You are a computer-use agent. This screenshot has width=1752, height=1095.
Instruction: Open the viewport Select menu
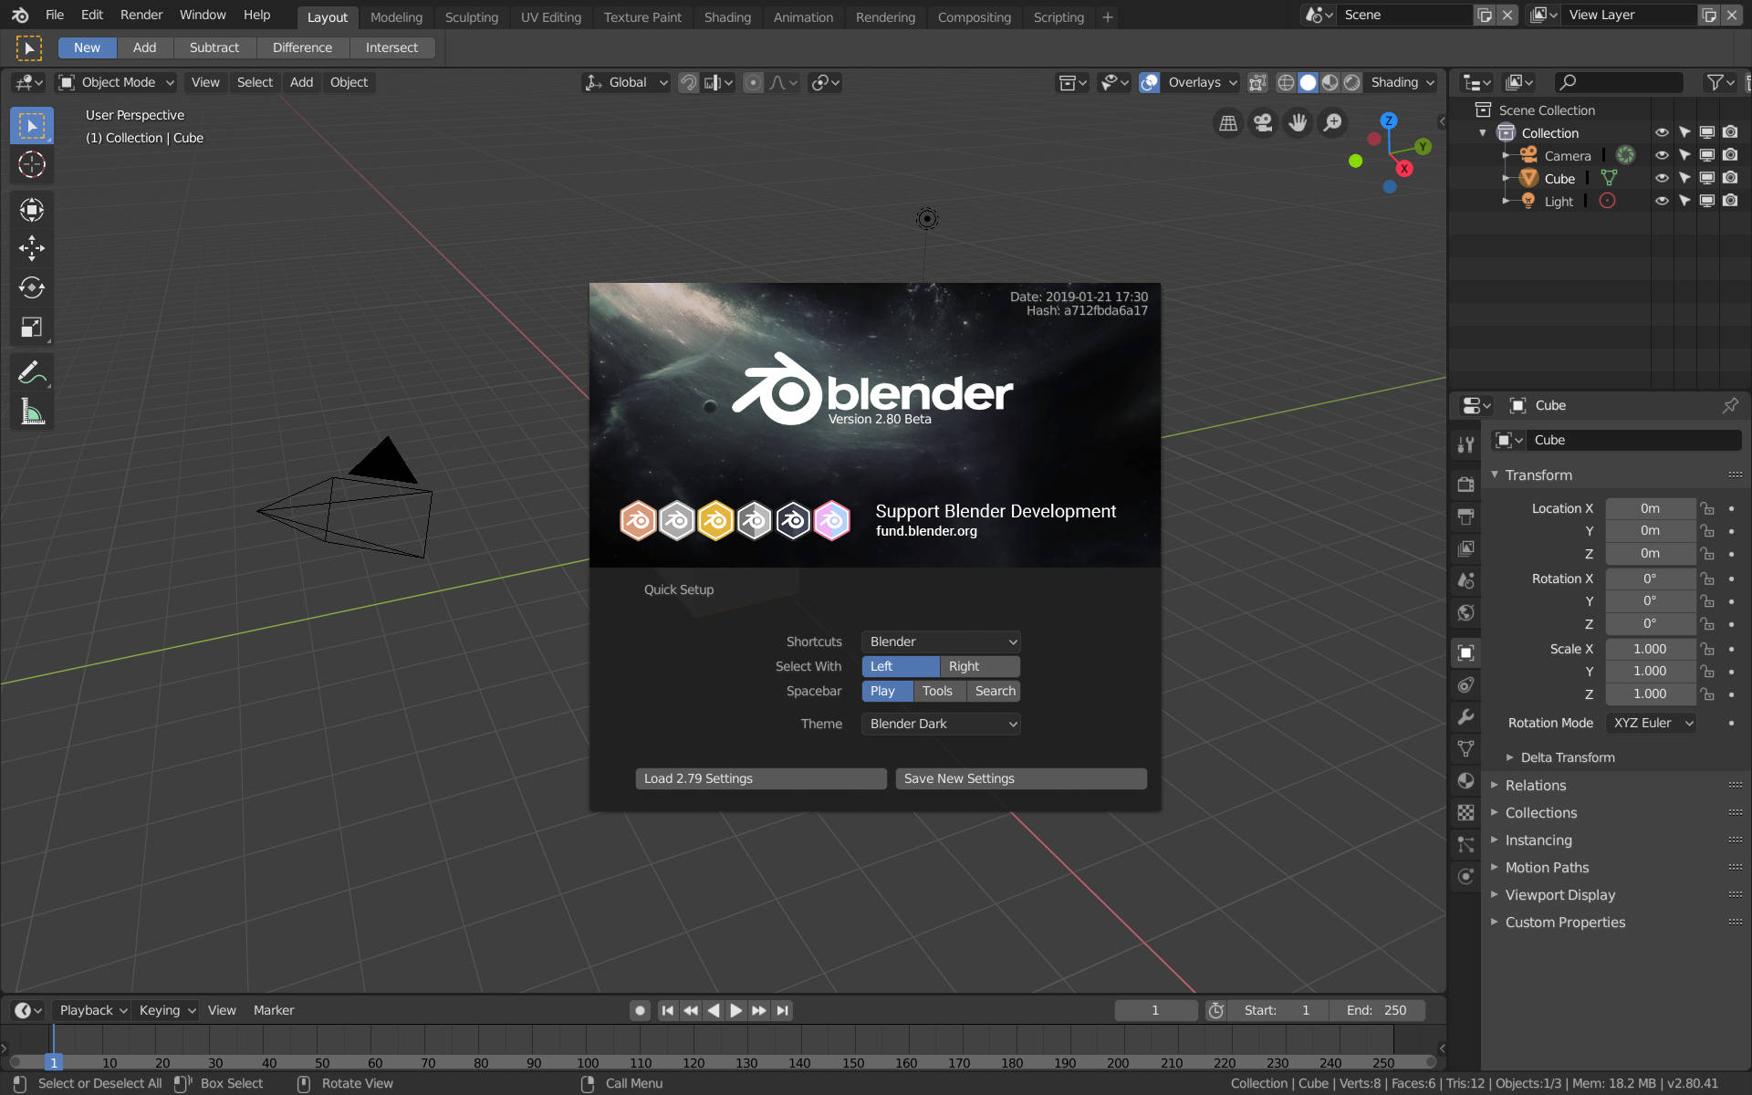pos(255,82)
